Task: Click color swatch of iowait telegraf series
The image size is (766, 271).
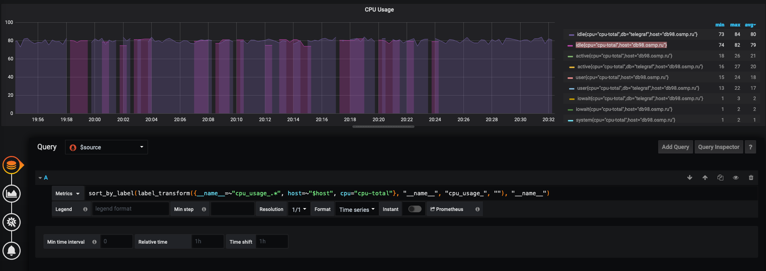Action: pyautogui.click(x=572, y=99)
